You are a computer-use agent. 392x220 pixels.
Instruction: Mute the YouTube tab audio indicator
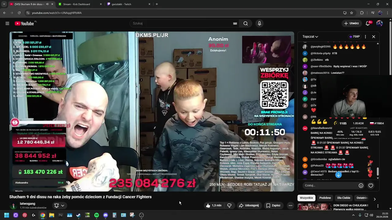click(47, 4)
